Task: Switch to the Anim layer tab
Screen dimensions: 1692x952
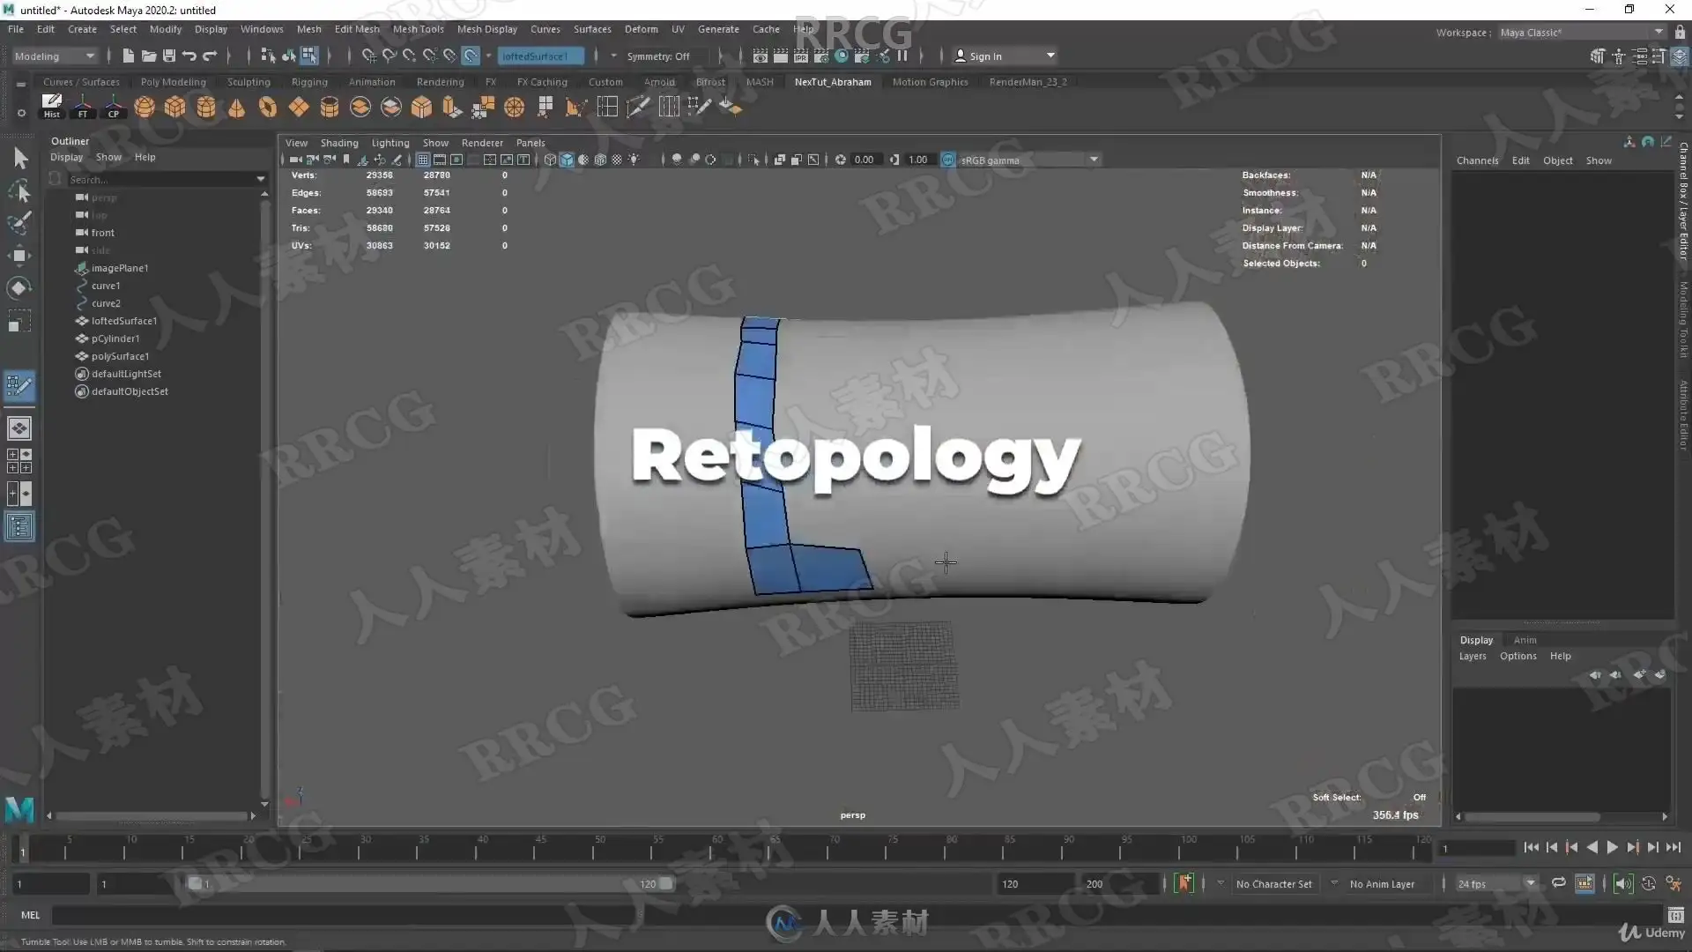Action: [1525, 640]
